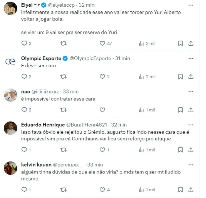Share the tweet by nao
The height and width of the screenshot is (198, 206).
[x=191, y=110]
